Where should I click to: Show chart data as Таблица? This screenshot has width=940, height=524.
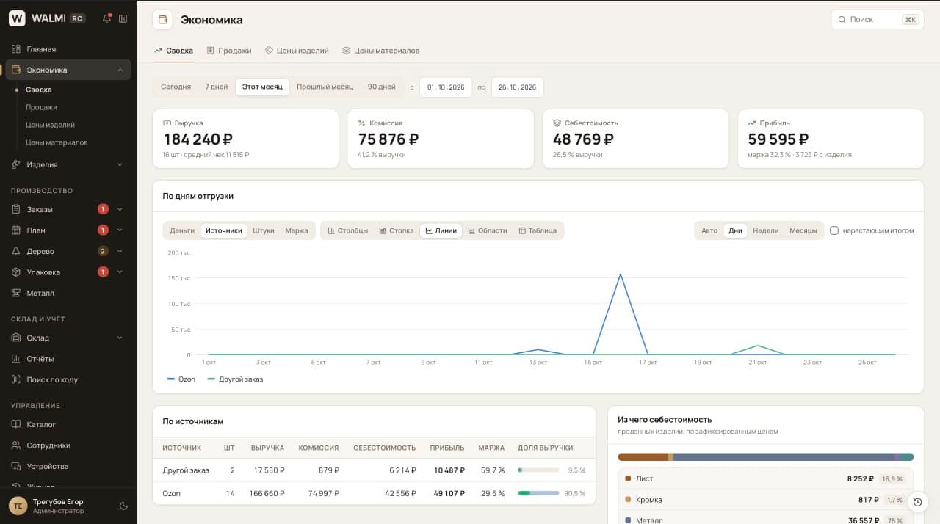point(538,230)
